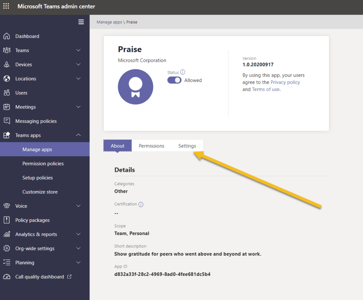The image size is (363, 300).
Task: Collapse the Teams apps section chevron
Action: [78, 135]
